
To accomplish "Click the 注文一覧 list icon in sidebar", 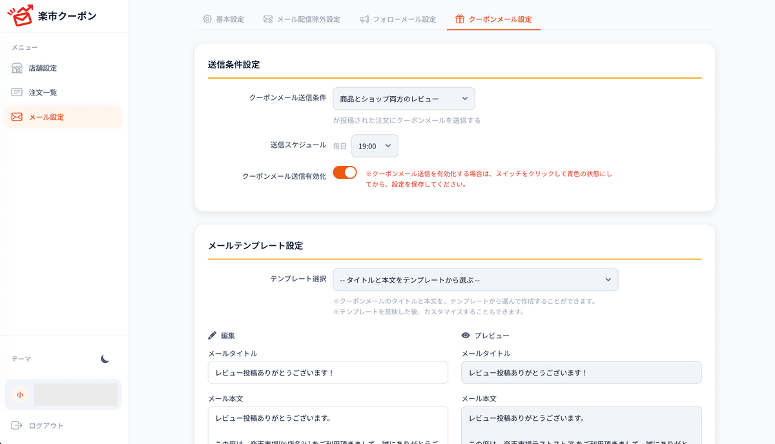I will [x=17, y=92].
